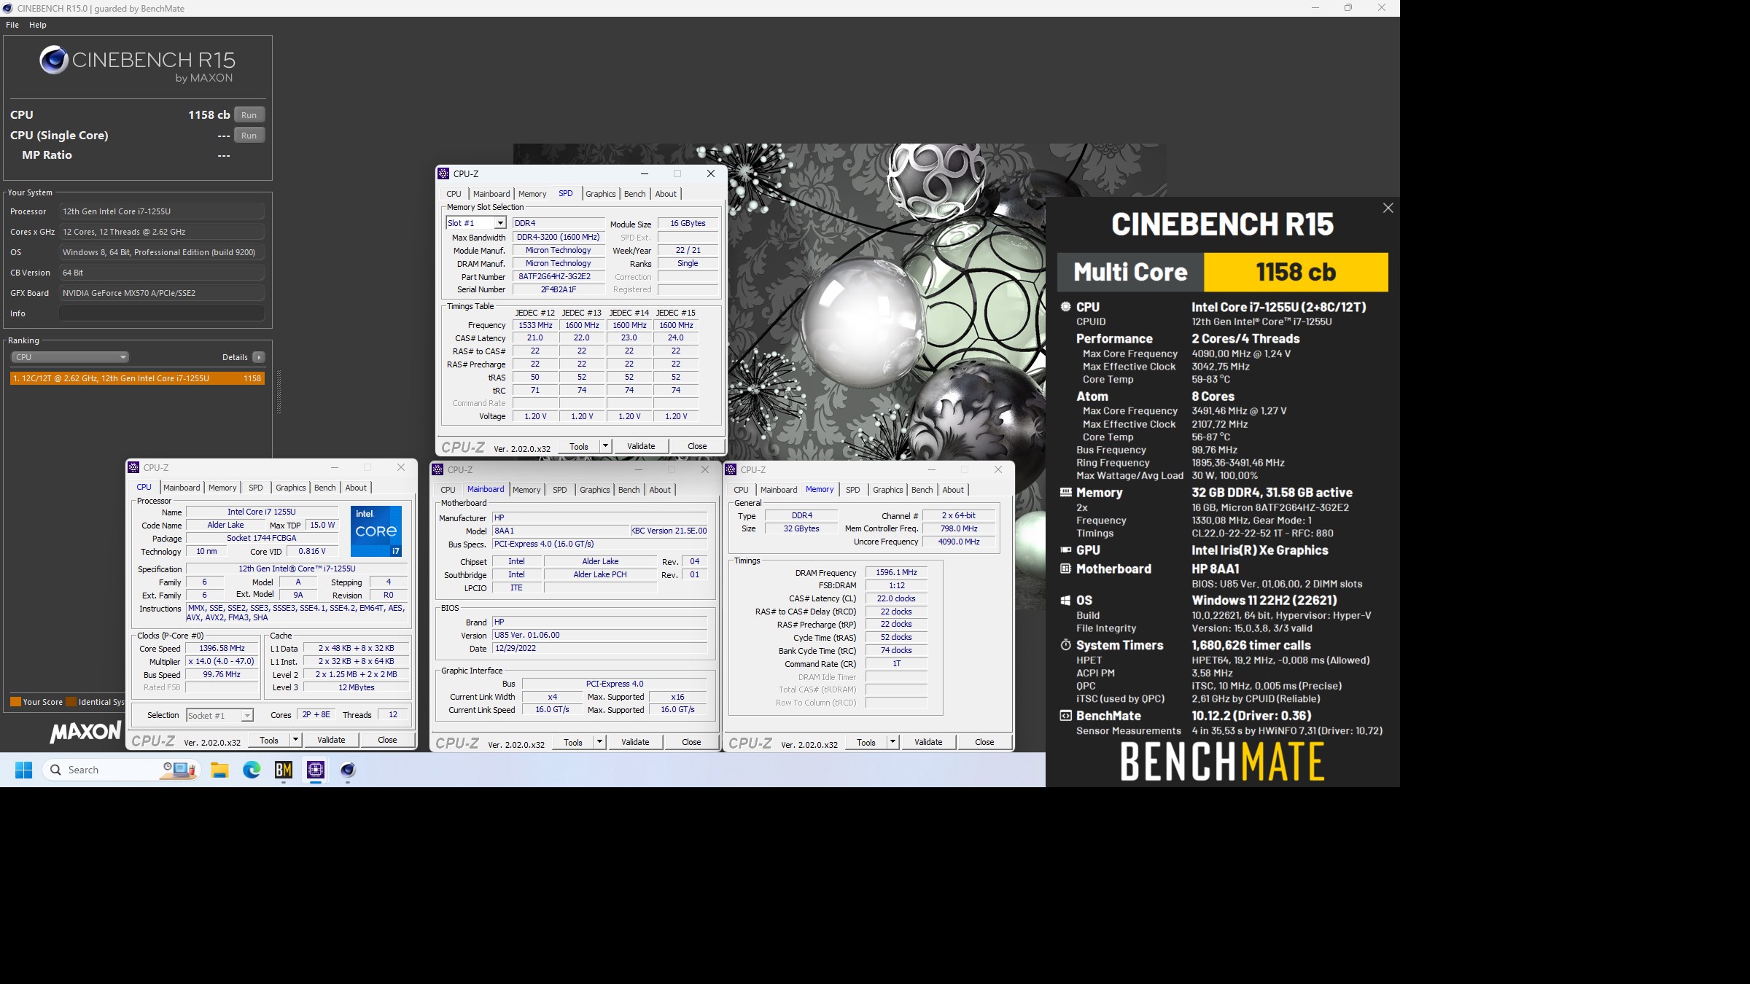Click Close in Mainboard window

691,742
